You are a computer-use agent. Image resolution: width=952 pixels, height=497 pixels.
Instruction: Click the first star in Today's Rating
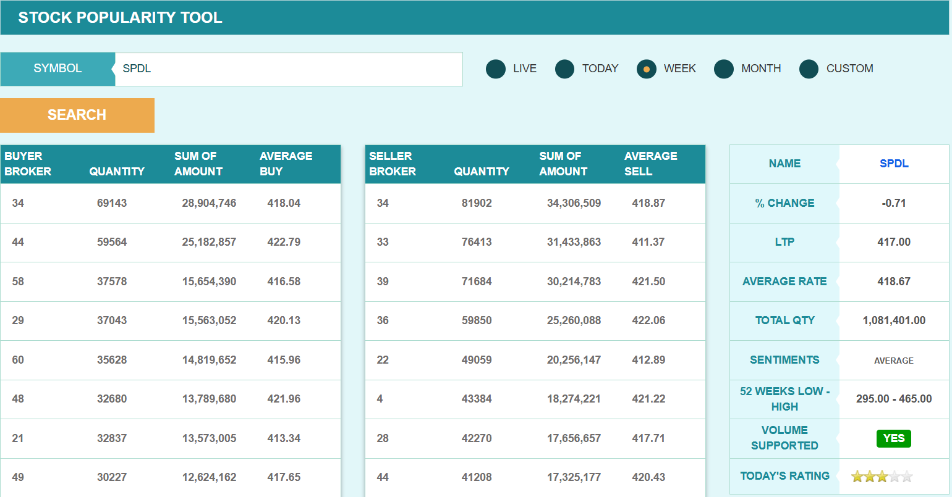(x=857, y=477)
